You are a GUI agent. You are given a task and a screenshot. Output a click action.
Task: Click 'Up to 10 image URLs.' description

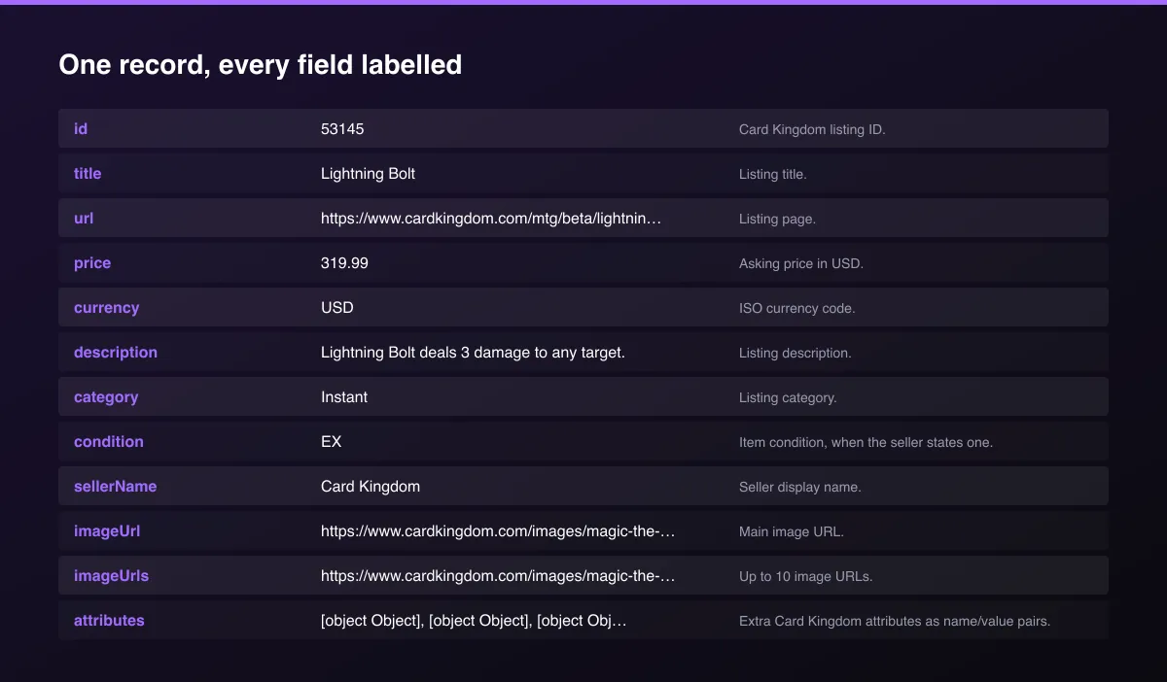coord(806,576)
